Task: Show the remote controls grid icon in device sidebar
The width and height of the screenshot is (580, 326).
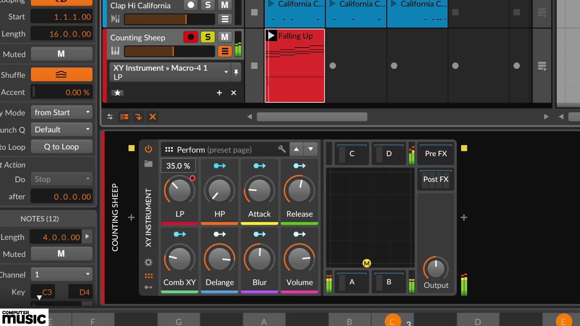Action: (148, 276)
